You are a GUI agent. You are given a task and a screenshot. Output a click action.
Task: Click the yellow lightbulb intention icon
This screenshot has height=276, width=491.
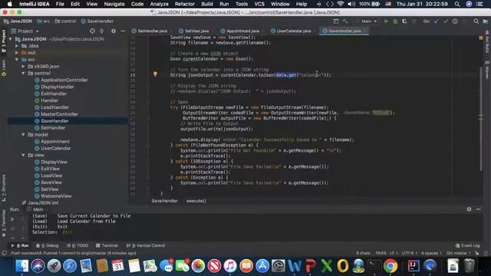(x=155, y=74)
